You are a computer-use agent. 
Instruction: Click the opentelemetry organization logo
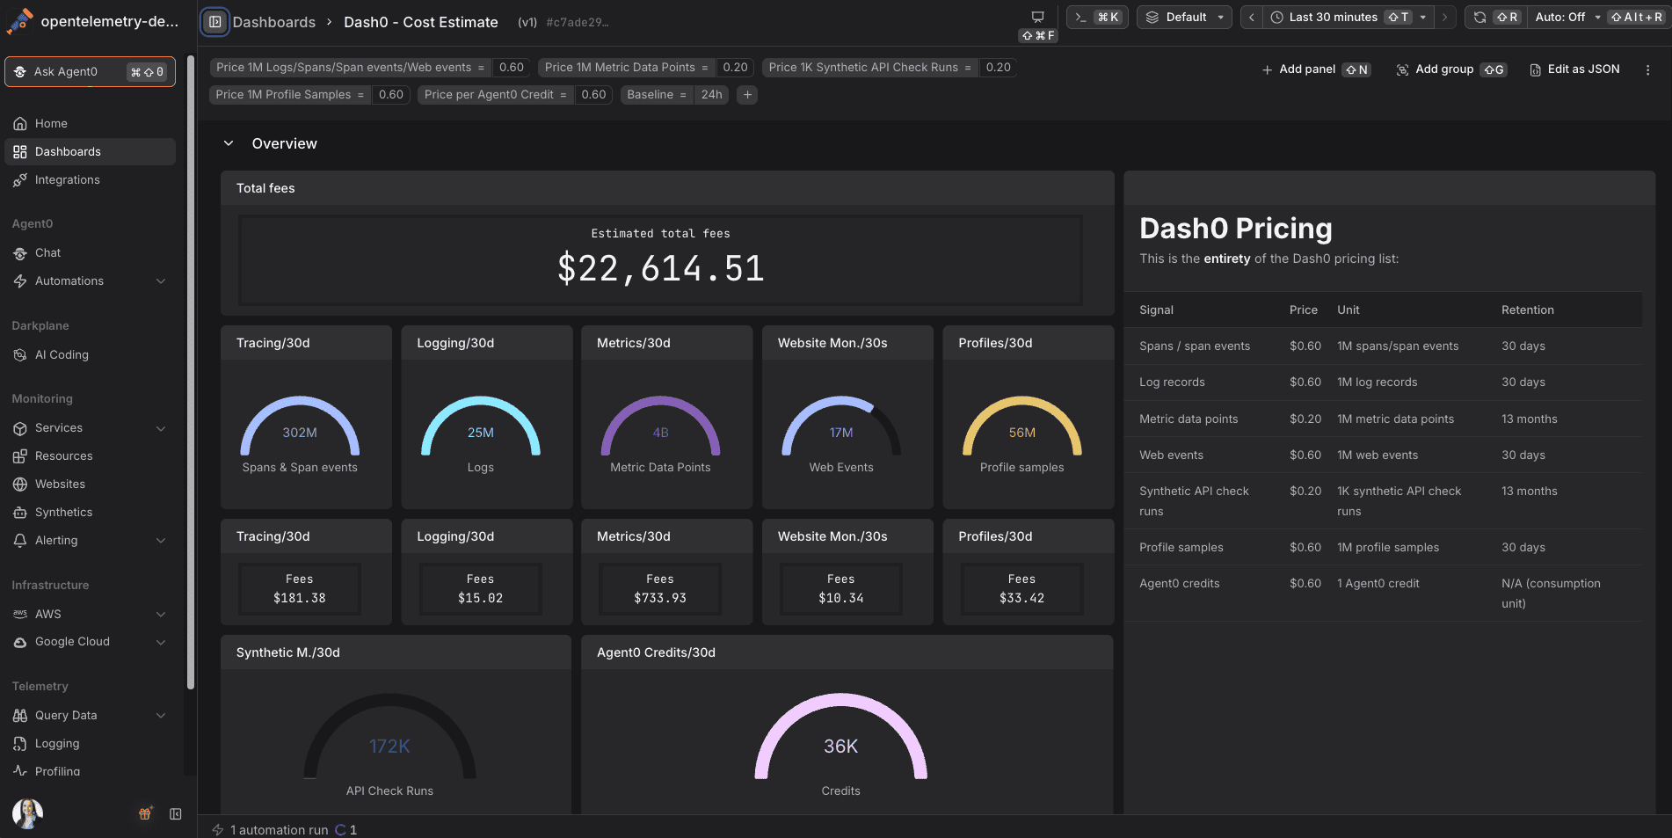click(19, 21)
